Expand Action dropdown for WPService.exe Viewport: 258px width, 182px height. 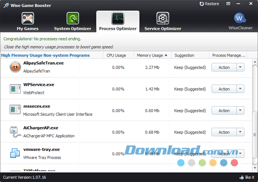coord(240,89)
